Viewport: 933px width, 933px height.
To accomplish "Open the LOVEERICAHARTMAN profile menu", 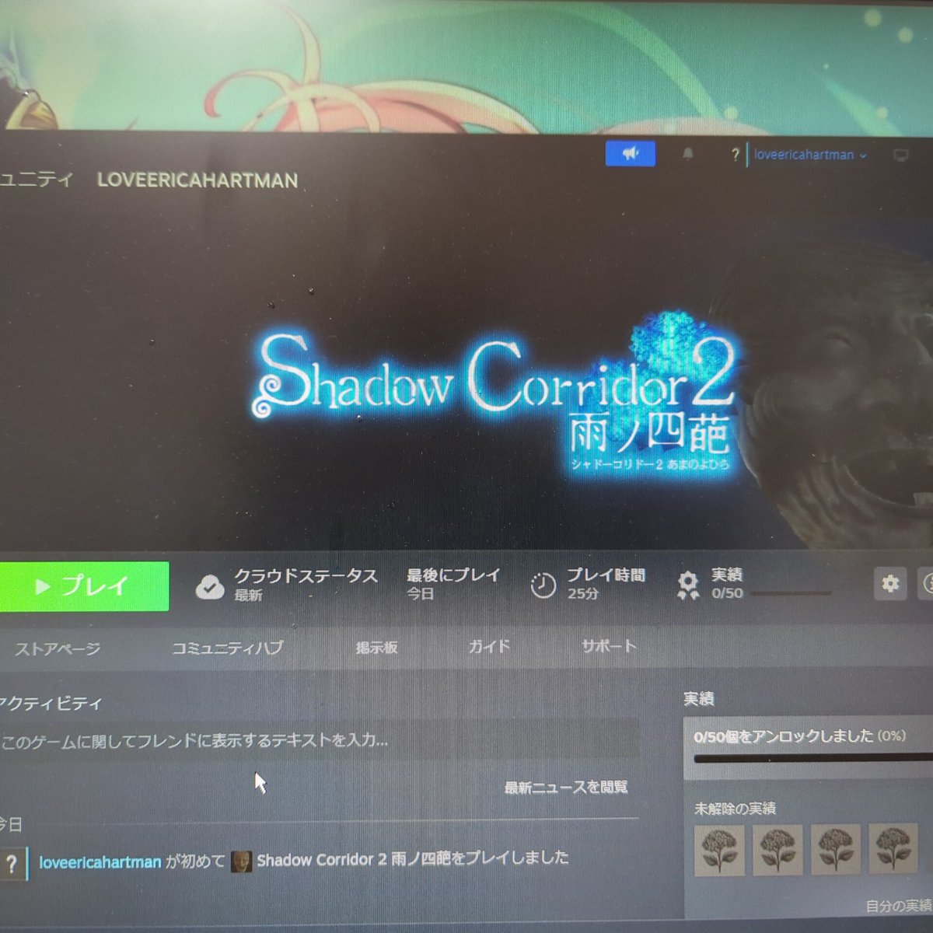I will point(197,180).
